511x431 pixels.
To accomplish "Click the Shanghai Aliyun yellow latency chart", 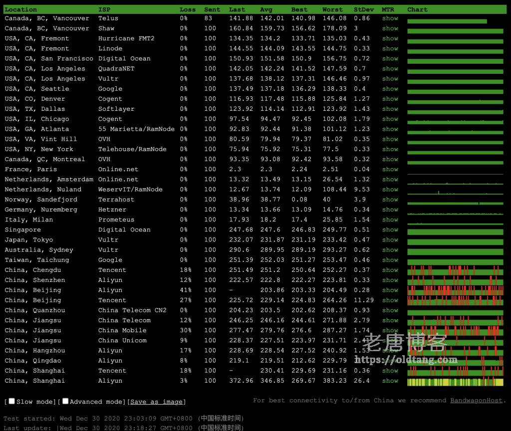I will point(455,382).
